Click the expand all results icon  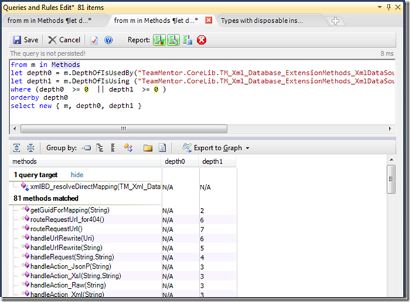coord(17,148)
